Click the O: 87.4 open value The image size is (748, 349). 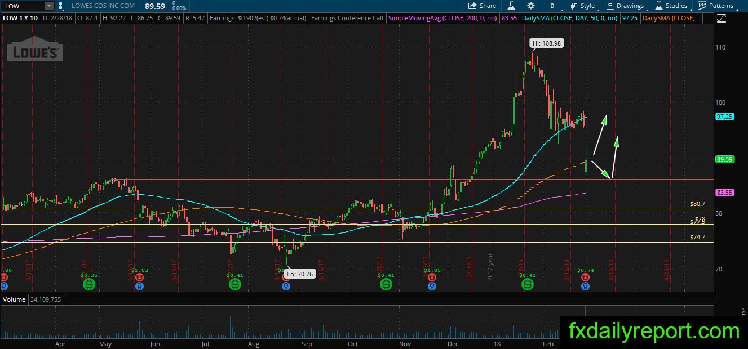point(87,18)
